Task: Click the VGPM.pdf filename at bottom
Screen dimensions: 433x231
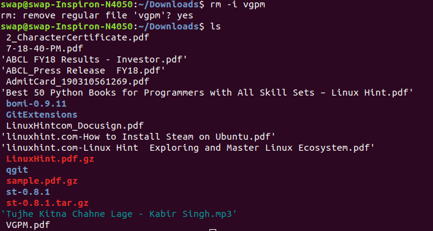Action: pos(28,225)
